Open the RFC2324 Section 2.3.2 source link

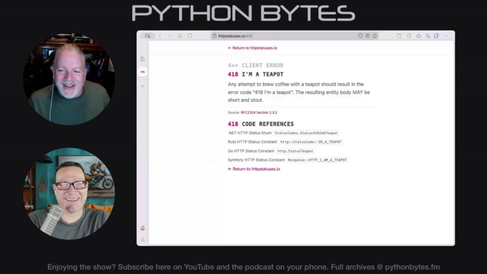(259, 112)
